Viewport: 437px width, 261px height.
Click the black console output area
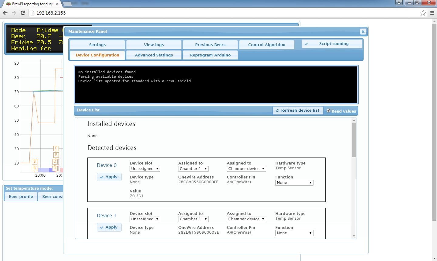pyautogui.click(x=216, y=85)
